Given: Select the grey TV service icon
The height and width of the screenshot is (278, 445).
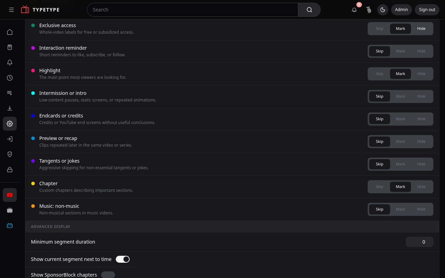Looking at the screenshot, I should [x=10, y=210].
